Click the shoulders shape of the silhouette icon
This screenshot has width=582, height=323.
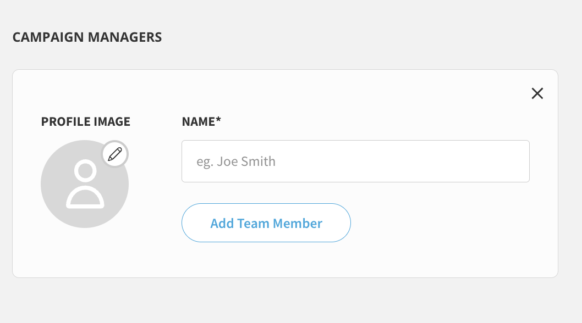(85, 197)
